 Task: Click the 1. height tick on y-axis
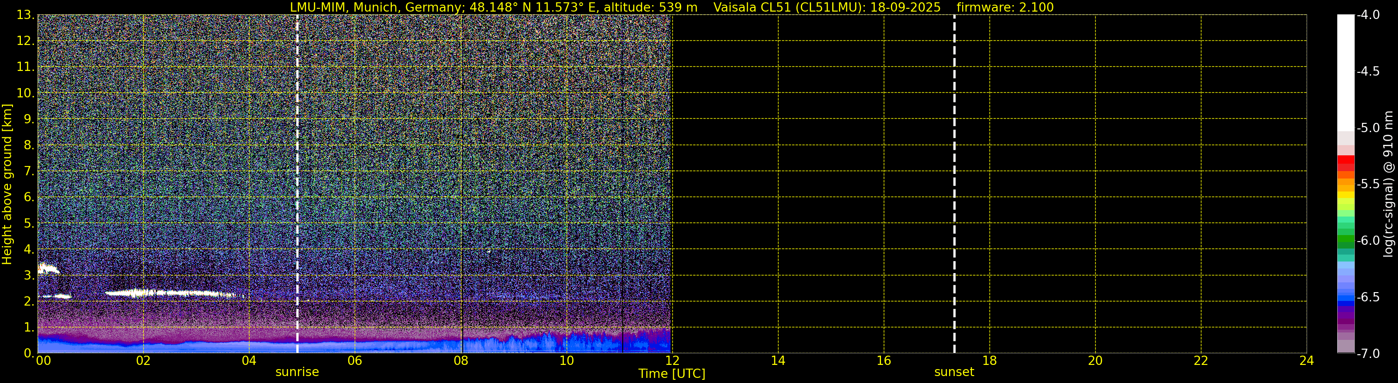point(28,328)
